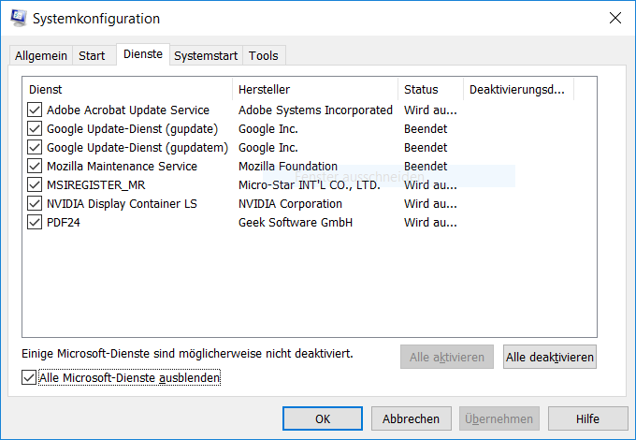Go to the Systemstart tab
Screen dimensions: 636x440
click(206, 56)
